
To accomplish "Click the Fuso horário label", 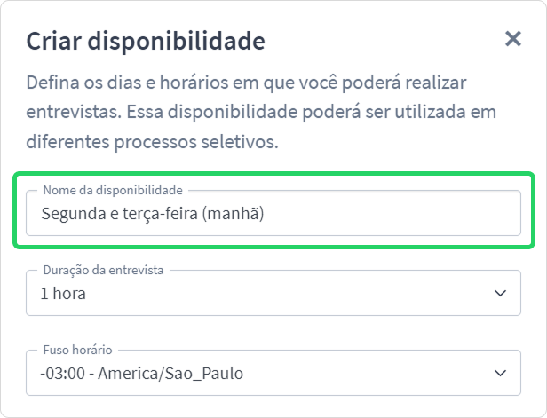I will pos(77,350).
